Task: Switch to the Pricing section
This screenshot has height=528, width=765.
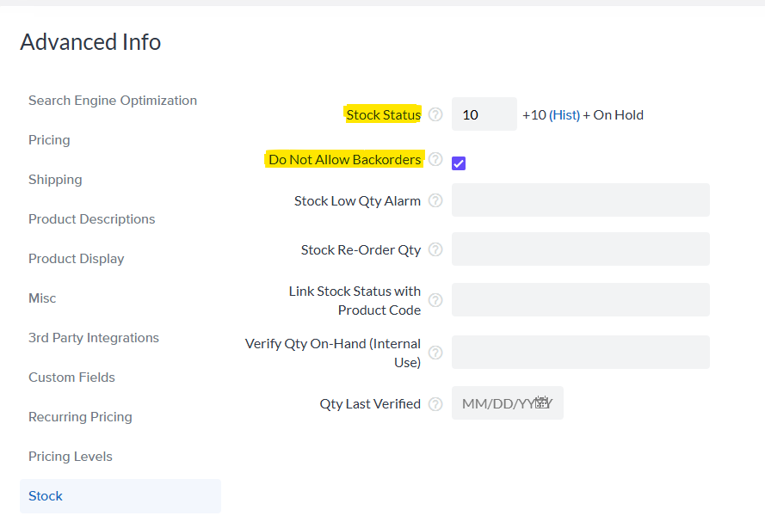Action: (49, 140)
